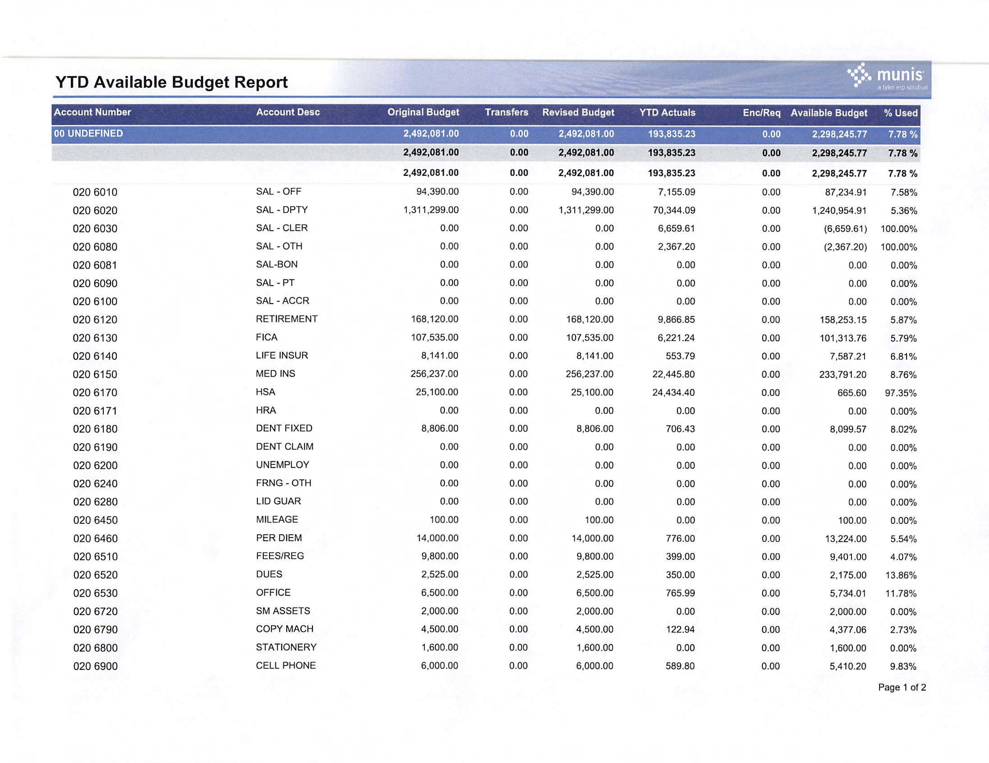
Task: Click percent used 97.35%
Action: [x=901, y=393]
